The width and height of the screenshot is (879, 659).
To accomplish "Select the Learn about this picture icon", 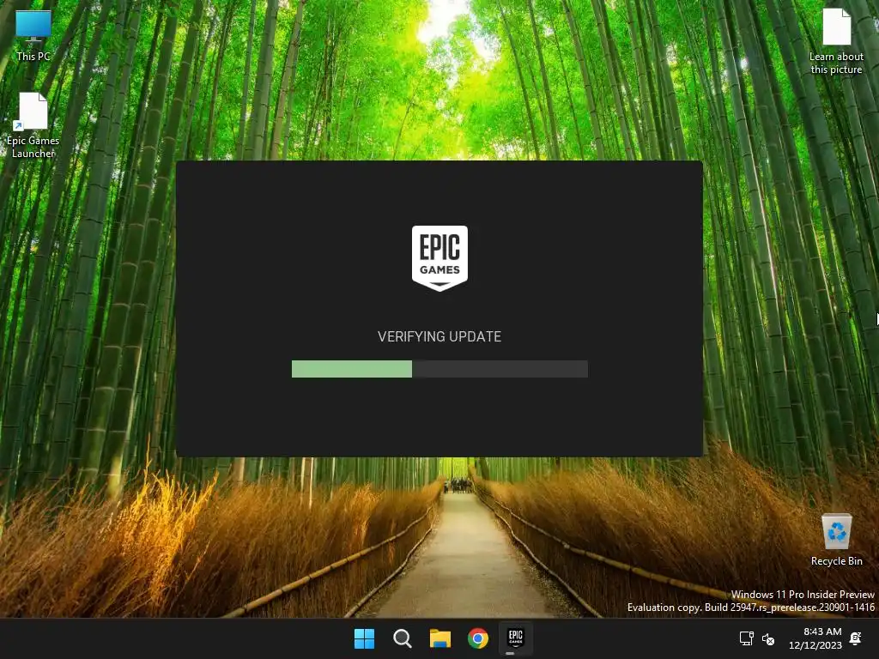I will tap(836, 41).
